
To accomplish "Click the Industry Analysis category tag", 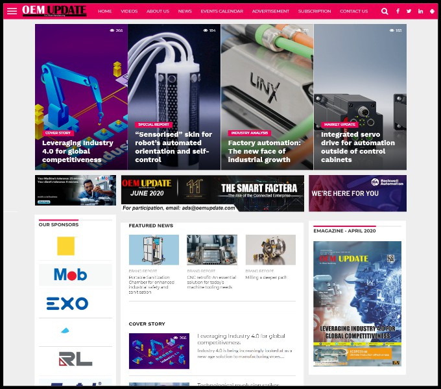I will 250,133.
